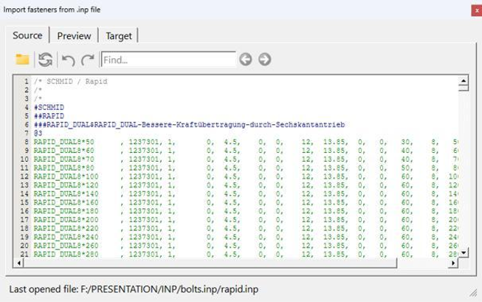Click on 'RAPID_DUAL8*200' entry
This screenshot has width=482, height=302.
coord(66,219)
